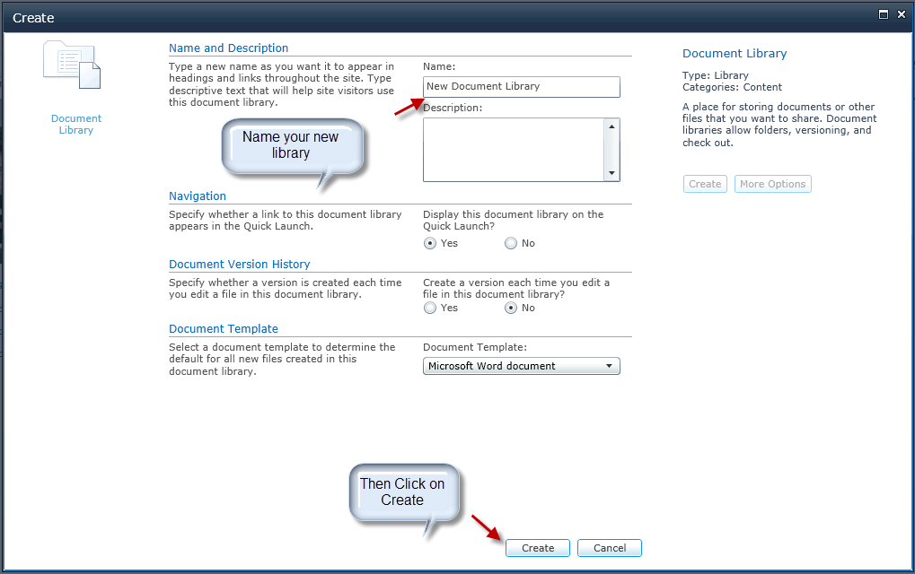
Task: Select No for creating file versions
Action: click(511, 308)
